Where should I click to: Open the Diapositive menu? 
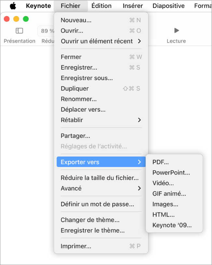[168, 6]
